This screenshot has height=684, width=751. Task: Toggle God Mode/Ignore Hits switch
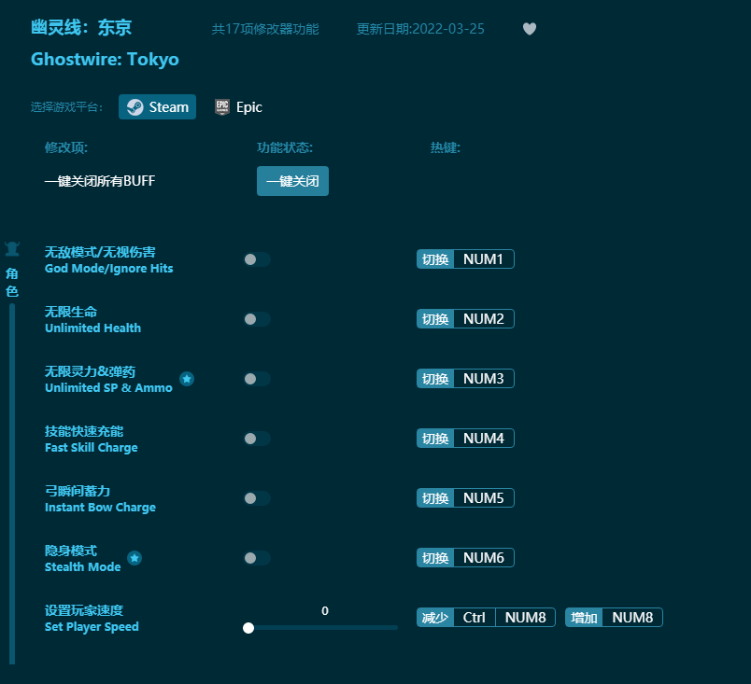click(x=257, y=259)
